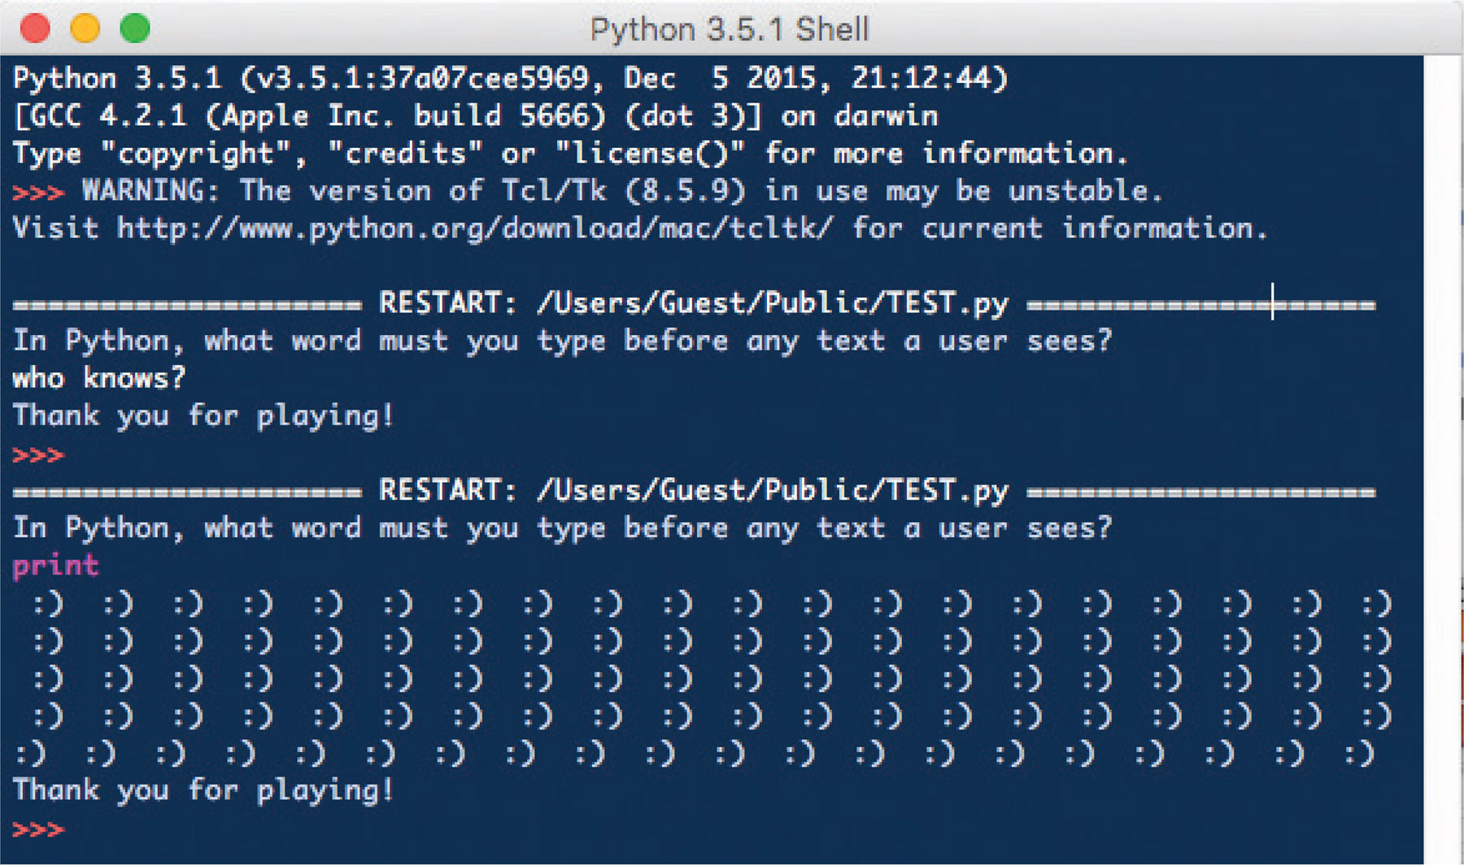Viewport: 1464px width, 865px height.
Task: Click the >>> prompt after the first Thank you
Action: (x=38, y=455)
